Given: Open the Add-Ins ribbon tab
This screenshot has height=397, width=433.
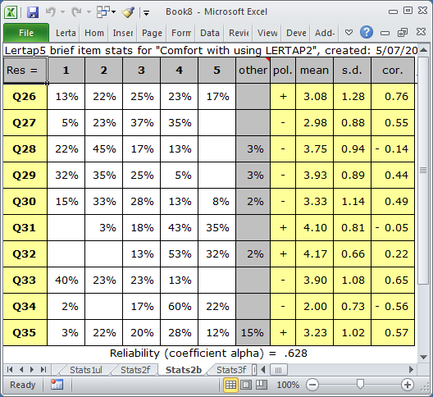Looking at the screenshot, I should [325, 33].
